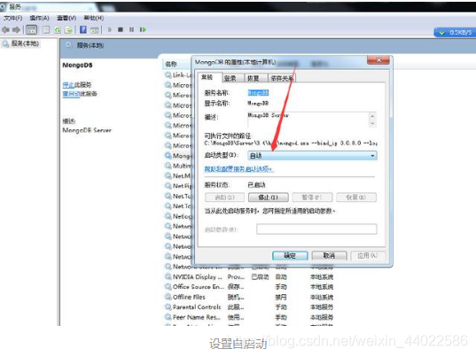
Task: Click the 取消 button
Action: (x=330, y=256)
